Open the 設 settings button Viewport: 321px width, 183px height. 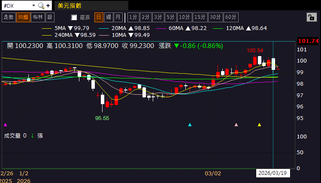[x=50, y=17]
